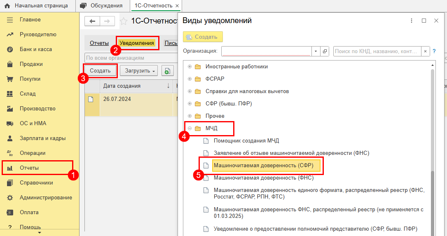This screenshot has height=236, width=447.
Task: Click Создать button in 1С-Отчетность list
Action: [x=100, y=71]
